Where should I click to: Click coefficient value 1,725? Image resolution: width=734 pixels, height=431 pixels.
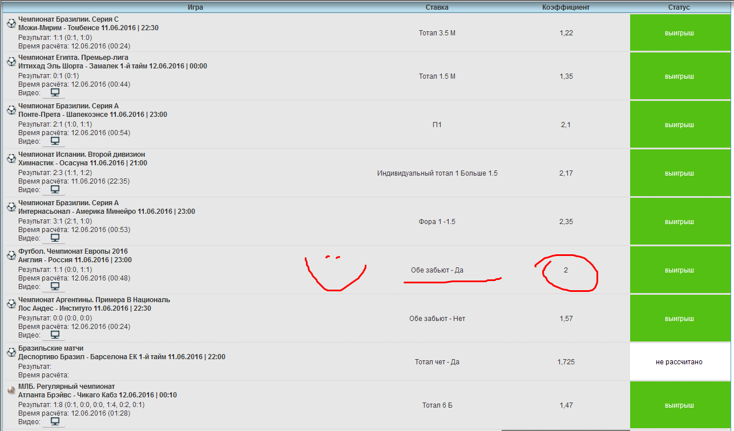(x=566, y=362)
